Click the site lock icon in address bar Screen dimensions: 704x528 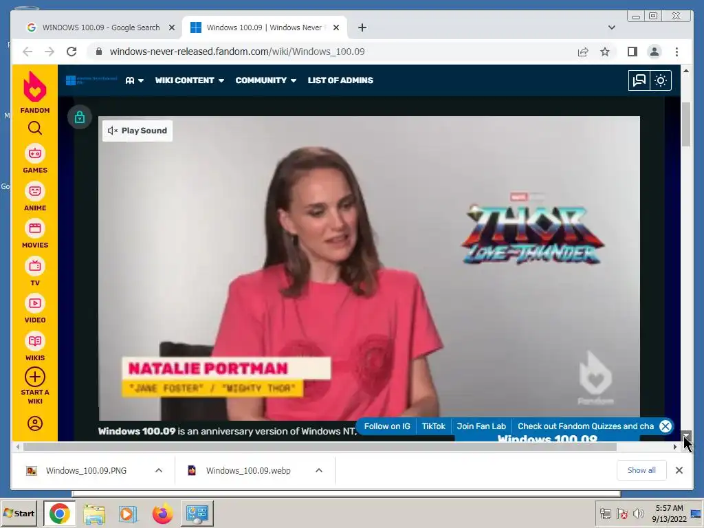(99, 52)
